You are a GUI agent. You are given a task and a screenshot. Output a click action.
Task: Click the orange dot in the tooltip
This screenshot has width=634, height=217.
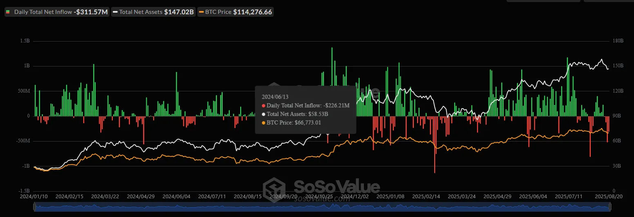point(263,122)
